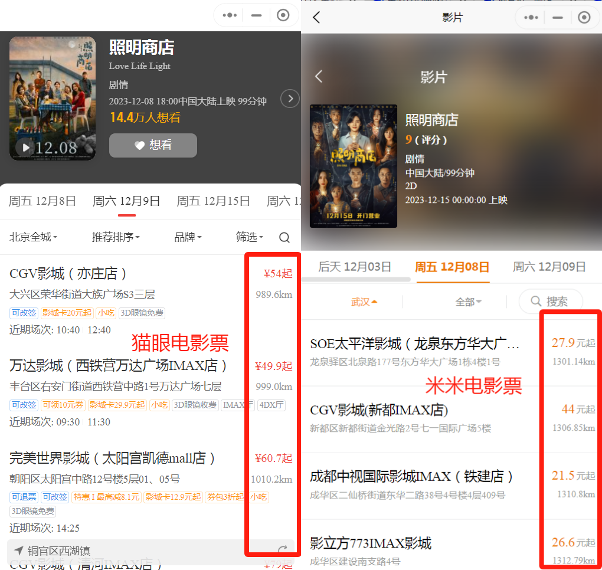Tap the back chevron beside 影片 banner title

pyautogui.click(x=319, y=76)
